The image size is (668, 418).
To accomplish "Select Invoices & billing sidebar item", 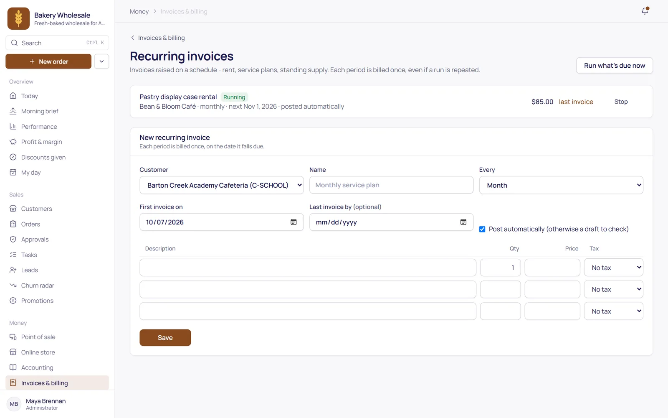I will (57, 383).
